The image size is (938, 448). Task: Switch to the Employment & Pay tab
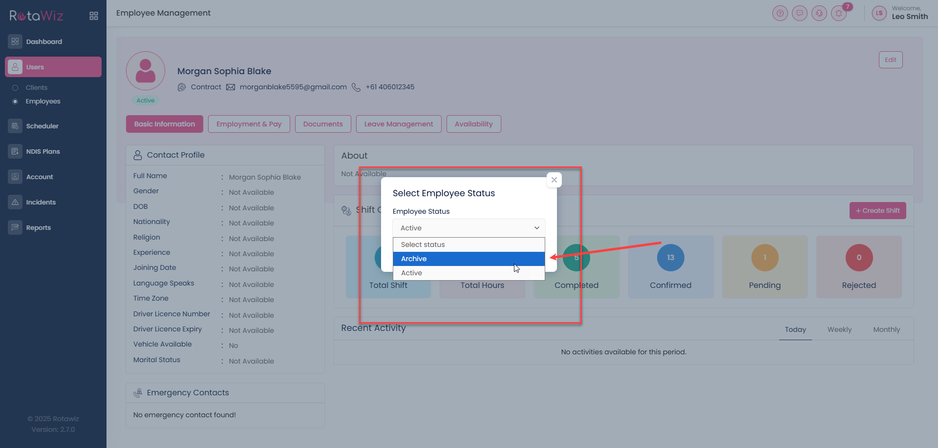pos(249,124)
